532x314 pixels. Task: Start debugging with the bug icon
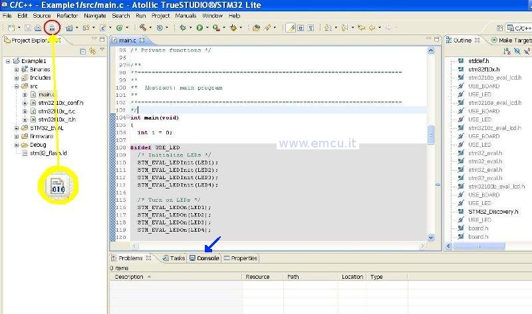tap(183, 28)
